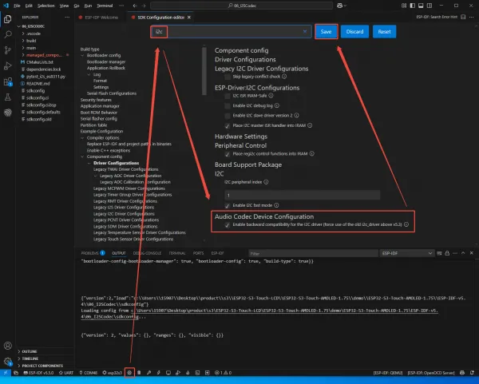Click the Discard button
The height and width of the screenshot is (384, 479).
tap(354, 31)
